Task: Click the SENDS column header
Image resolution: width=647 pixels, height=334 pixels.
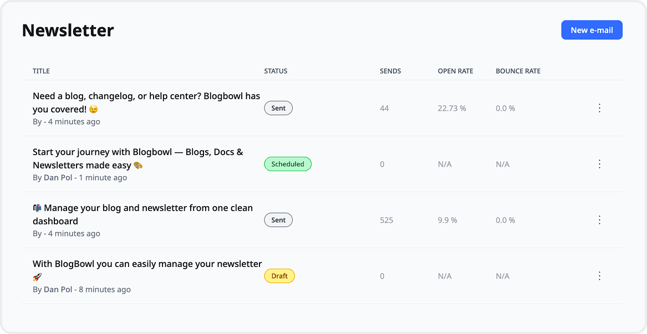Action: (390, 71)
